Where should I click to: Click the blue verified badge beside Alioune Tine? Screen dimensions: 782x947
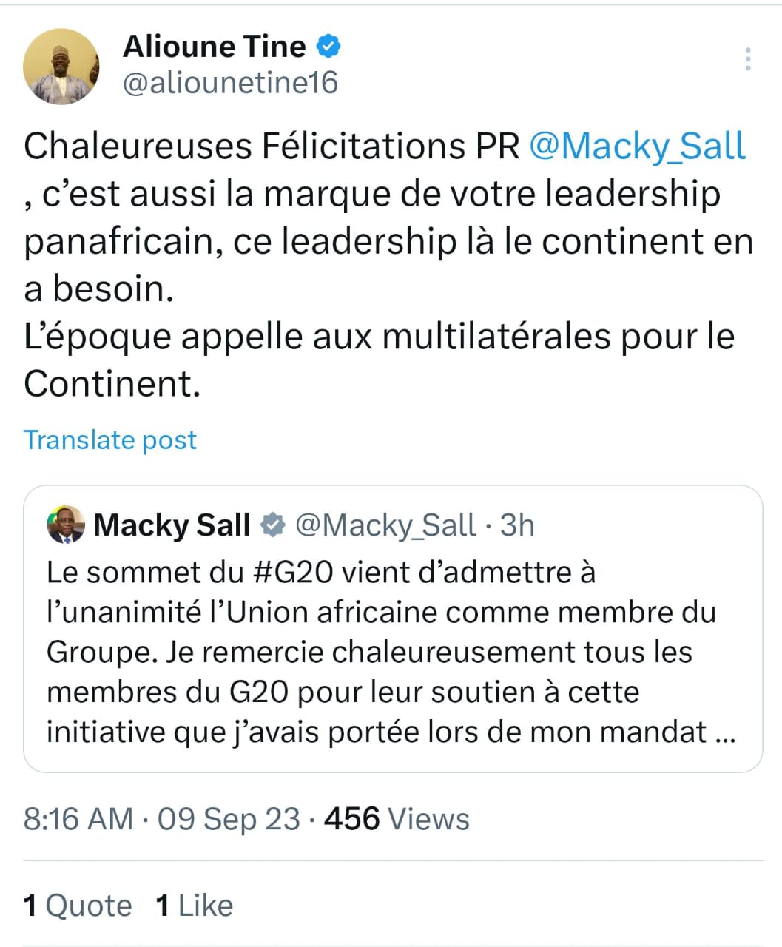point(328,47)
